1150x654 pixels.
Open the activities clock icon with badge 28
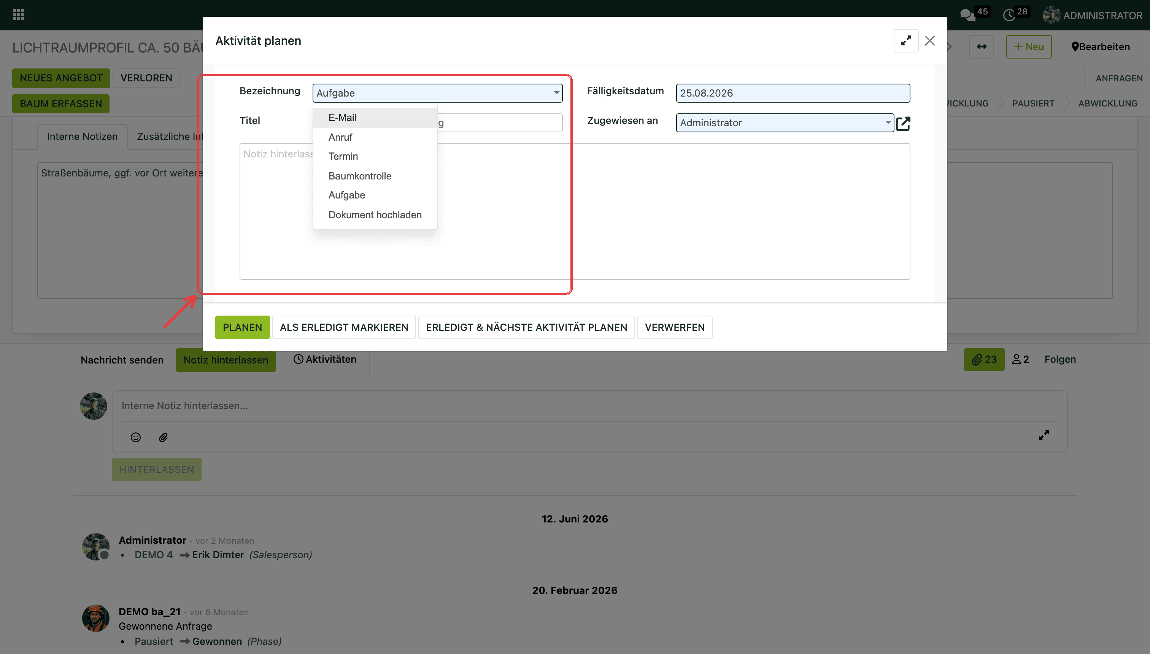[1009, 15]
